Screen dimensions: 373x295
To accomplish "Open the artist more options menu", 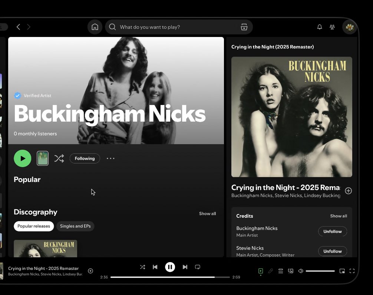I will (x=110, y=159).
